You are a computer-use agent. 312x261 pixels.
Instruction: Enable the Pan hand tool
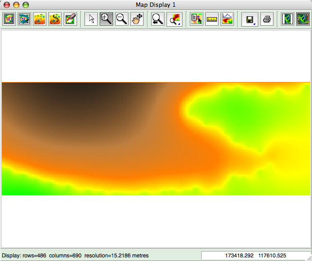coord(137,19)
